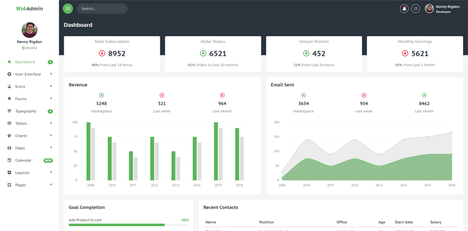Image resolution: width=468 pixels, height=231 pixels.
Task: Sort Recent Contacts by Start date column
Action: tap(404, 222)
